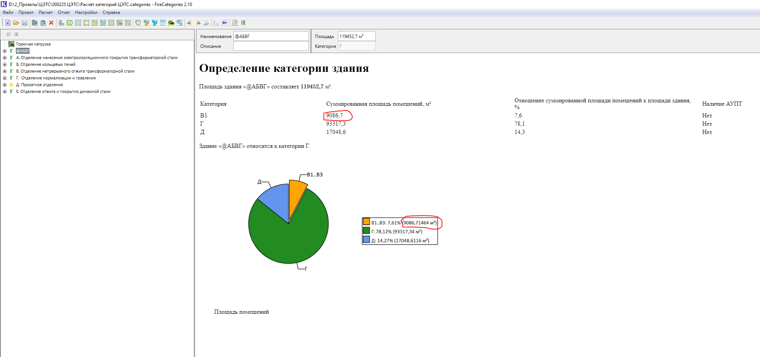This screenshot has width=760, height=357.
Task: Expand the 'Д. Прокатное отделение' node
Action: tap(4, 85)
